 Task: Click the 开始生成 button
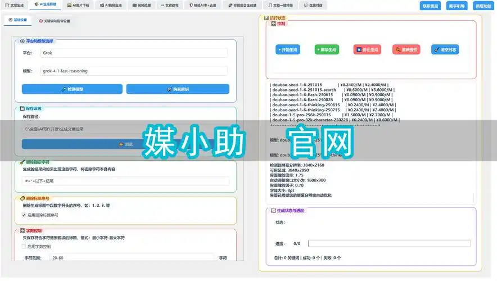(288, 50)
